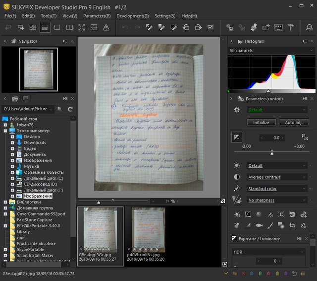Image resolution: width=317 pixels, height=281 pixels.
Task: Click the warning triangle icon in toolbar
Action: pyautogui.click(x=106, y=27)
